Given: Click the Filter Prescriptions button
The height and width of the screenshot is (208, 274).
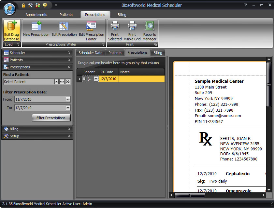Looking at the screenshot, I should 51,118.
